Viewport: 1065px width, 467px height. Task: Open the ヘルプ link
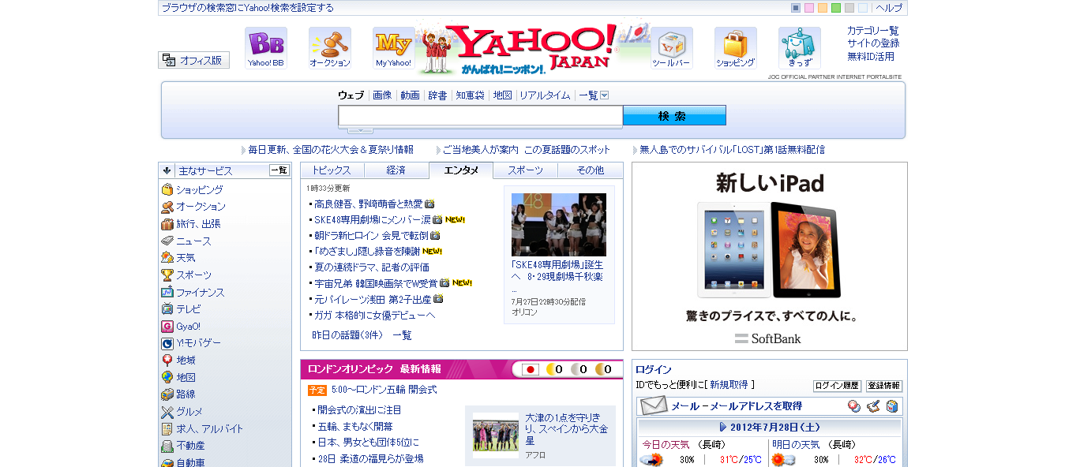coord(889,8)
